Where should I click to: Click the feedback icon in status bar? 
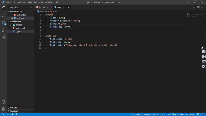pyautogui.click(x=198, y=114)
